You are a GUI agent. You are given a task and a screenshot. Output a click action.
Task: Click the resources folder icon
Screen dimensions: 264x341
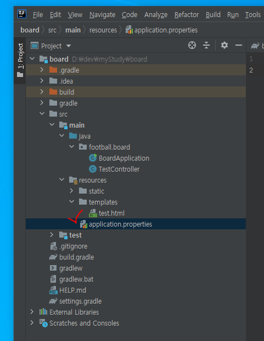73,180
